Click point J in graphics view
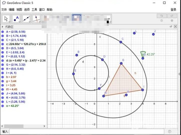181x135 pixels. coord(153,34)
